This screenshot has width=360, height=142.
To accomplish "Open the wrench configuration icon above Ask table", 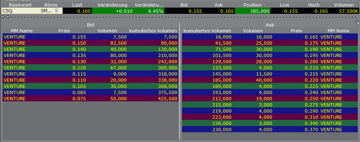I will tap(357, 22).
